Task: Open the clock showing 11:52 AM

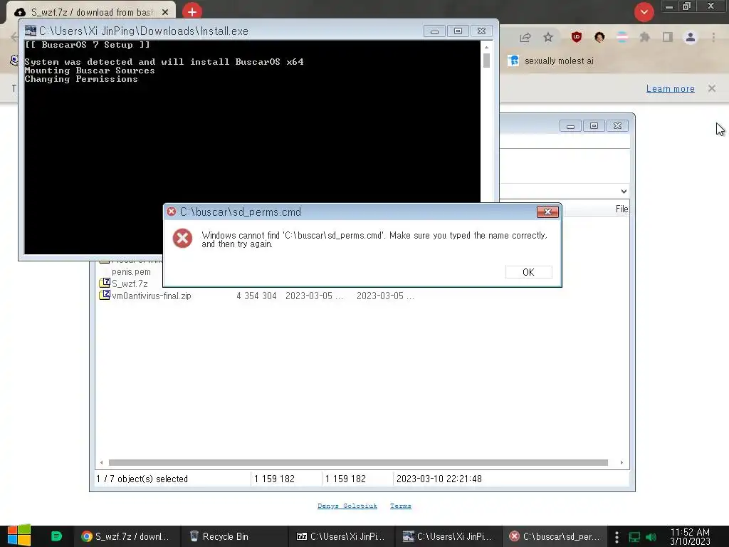Action: point(690,536)
